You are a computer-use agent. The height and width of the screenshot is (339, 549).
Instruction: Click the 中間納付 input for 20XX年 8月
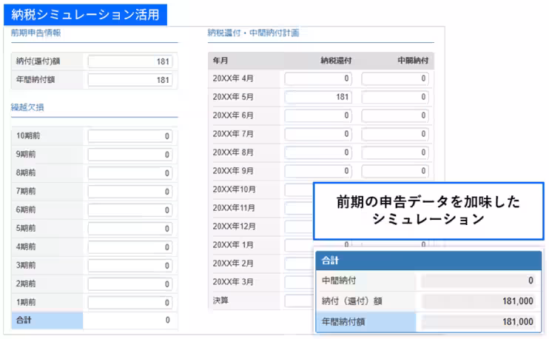pyautogui.click(x=395, y=152)
